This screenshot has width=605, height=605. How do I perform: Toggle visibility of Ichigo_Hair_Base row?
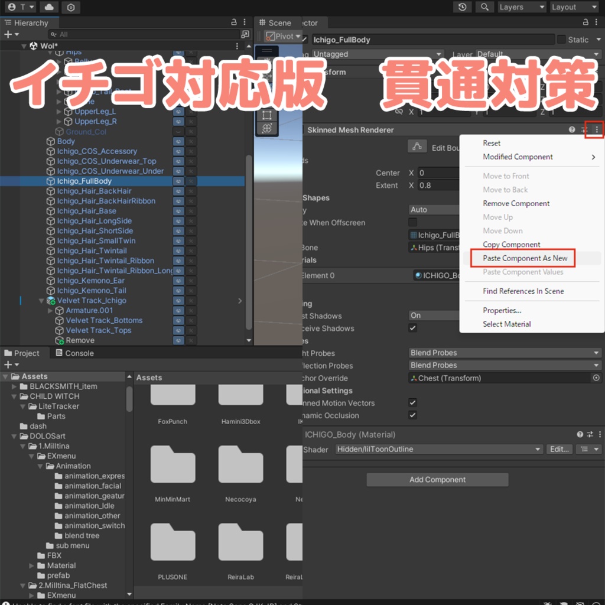click(x=178, y=211)
